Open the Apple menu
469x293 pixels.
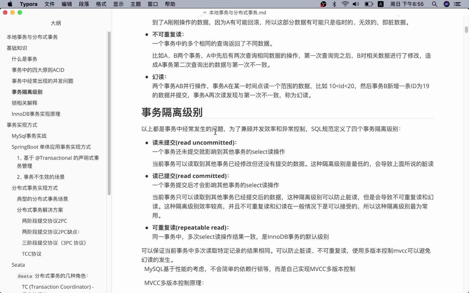pyautogui.click(x=10, y=4)
